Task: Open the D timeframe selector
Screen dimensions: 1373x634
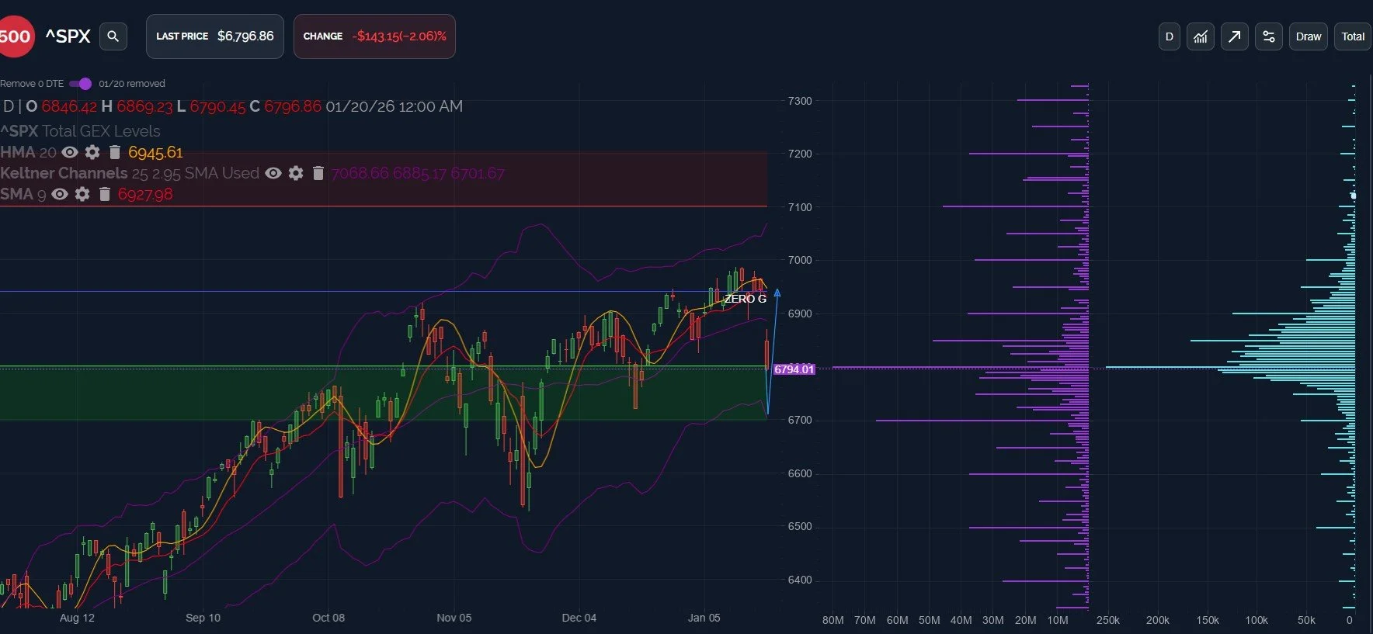Action: [1170, 36]
